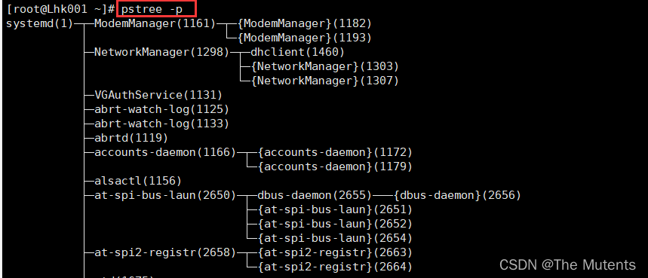Click the abrtd(1119) process
648x278 pixels.
pos(131,138)
